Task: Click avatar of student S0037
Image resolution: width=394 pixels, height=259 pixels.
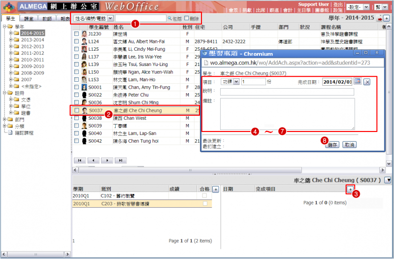Action: (85, 110)
